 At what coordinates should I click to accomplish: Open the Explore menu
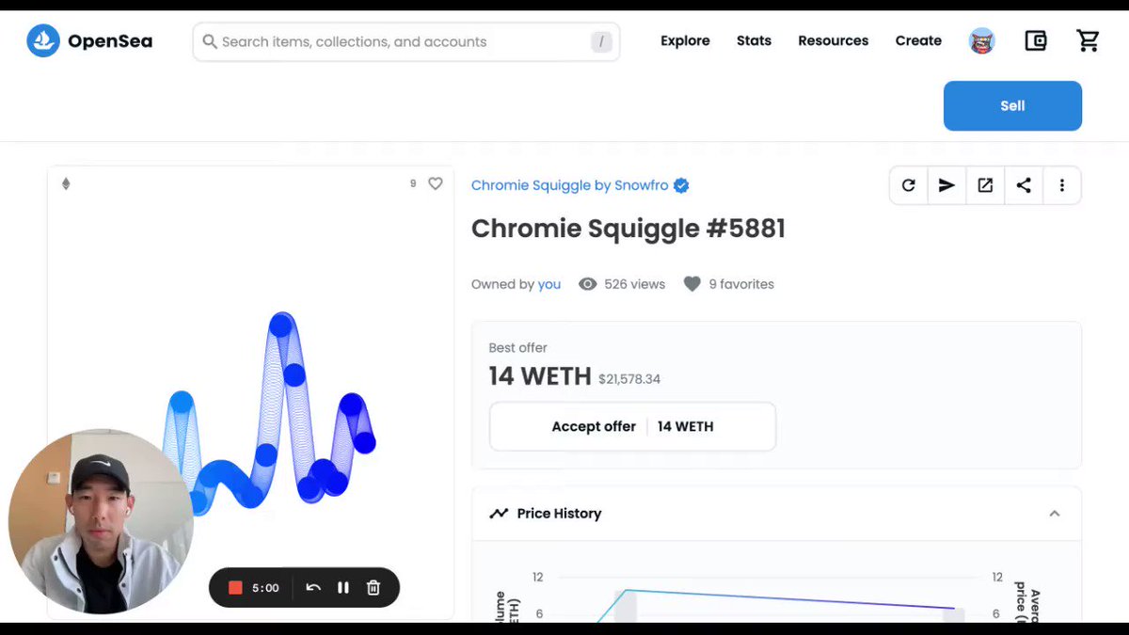pyautogui.click(x=685, y=41)
